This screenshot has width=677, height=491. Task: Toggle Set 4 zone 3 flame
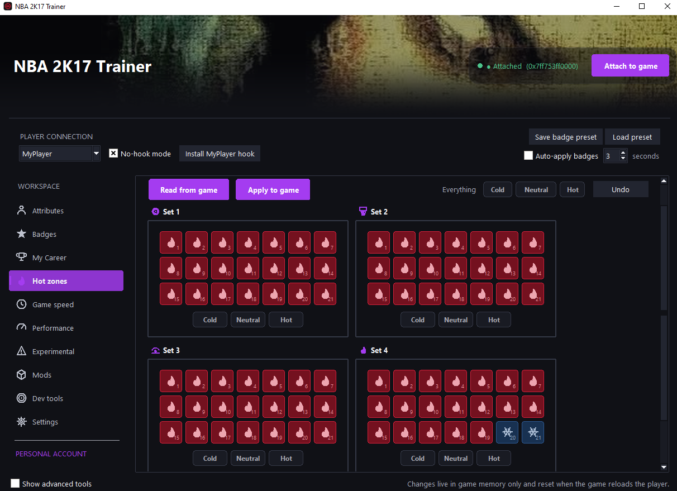click(x=430, y=381)
